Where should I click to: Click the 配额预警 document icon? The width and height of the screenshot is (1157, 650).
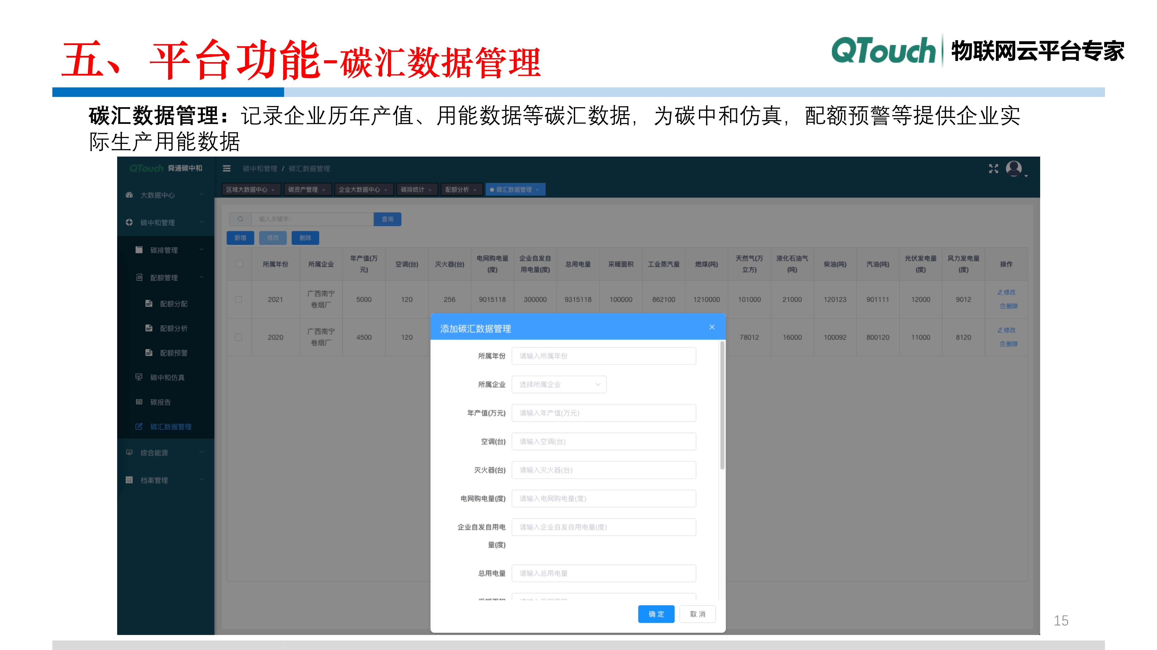click(x=150, y=352)
